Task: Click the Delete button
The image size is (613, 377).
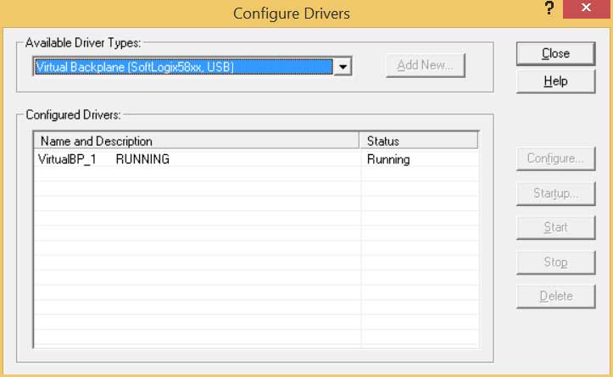Action: tap(555, 297)
